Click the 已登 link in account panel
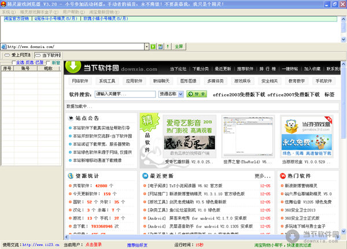 point(39,62)
